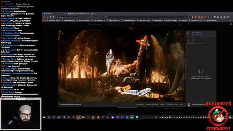Open the browser profile avatar
Image resolution: width=233 pixels, height=131 pixels.
[228, 17]
